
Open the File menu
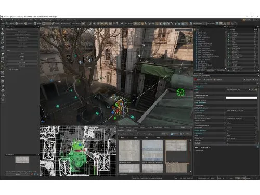pos(5,20)
